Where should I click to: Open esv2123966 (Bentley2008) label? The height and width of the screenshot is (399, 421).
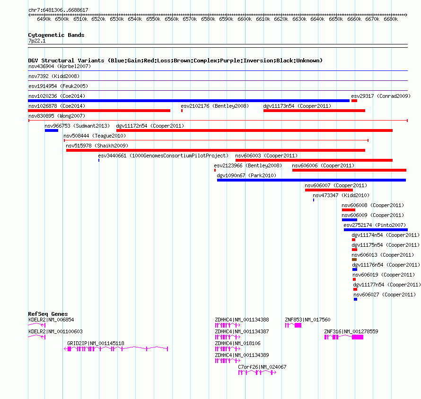248,165
